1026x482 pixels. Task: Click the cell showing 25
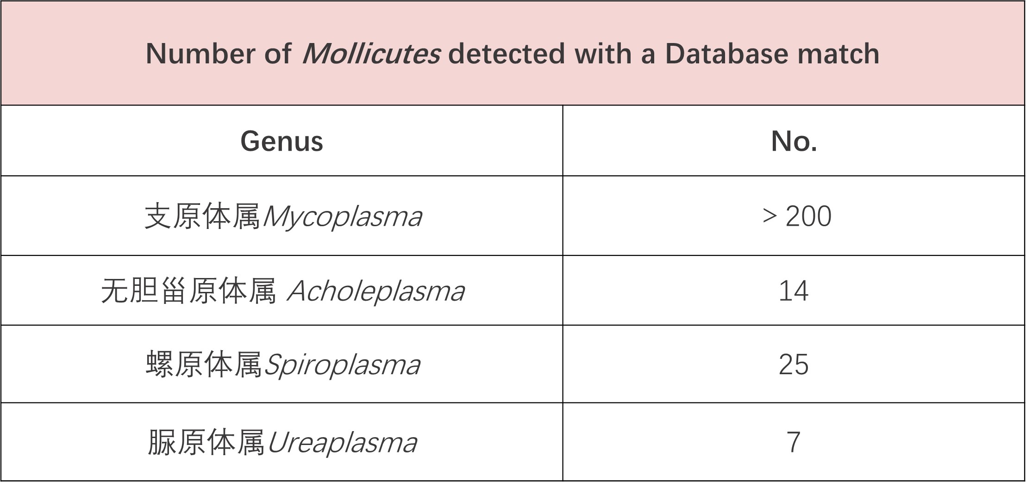coord(794,364)
